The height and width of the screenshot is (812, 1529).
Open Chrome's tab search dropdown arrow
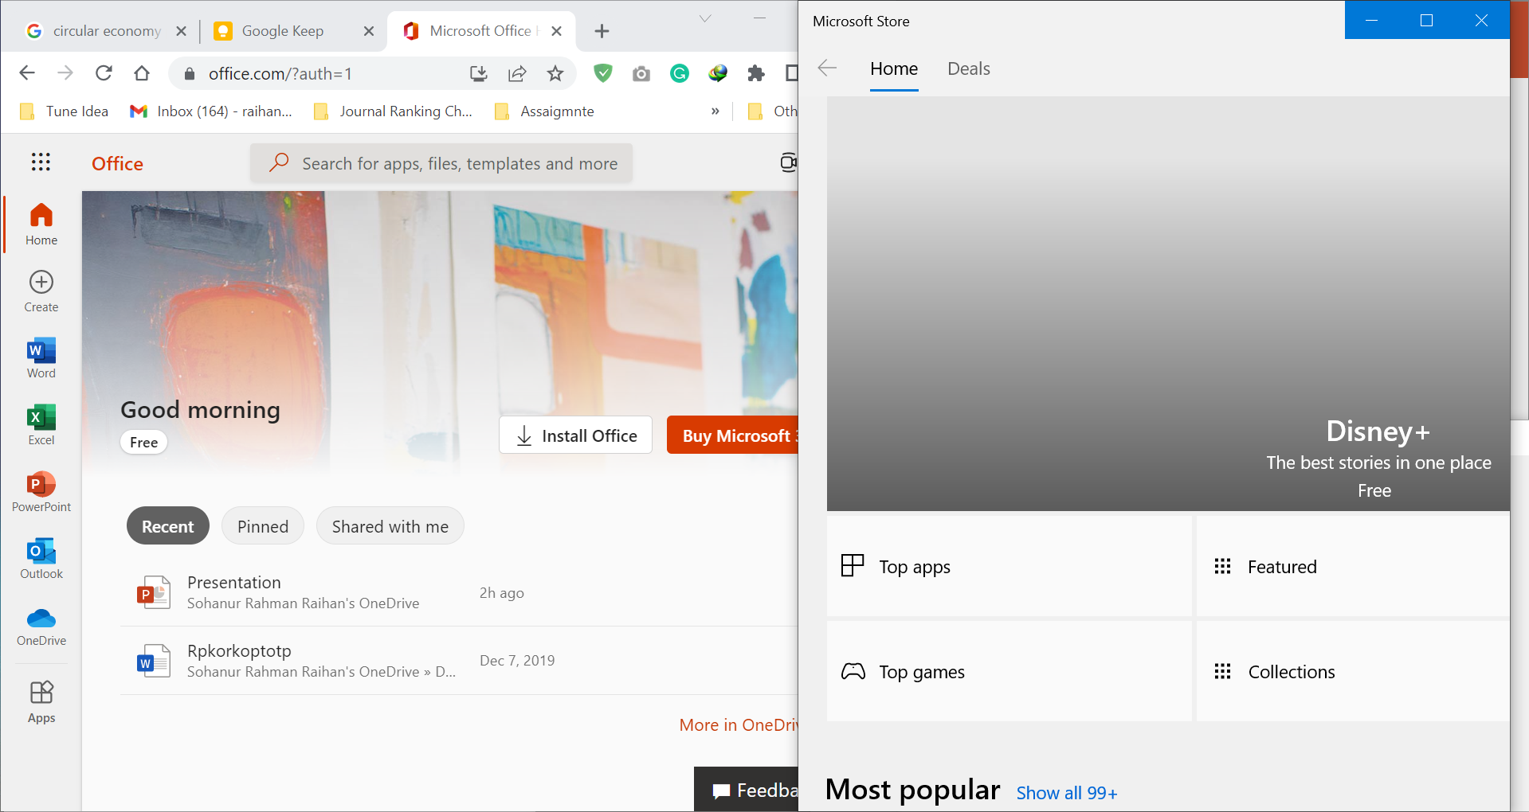705,18
